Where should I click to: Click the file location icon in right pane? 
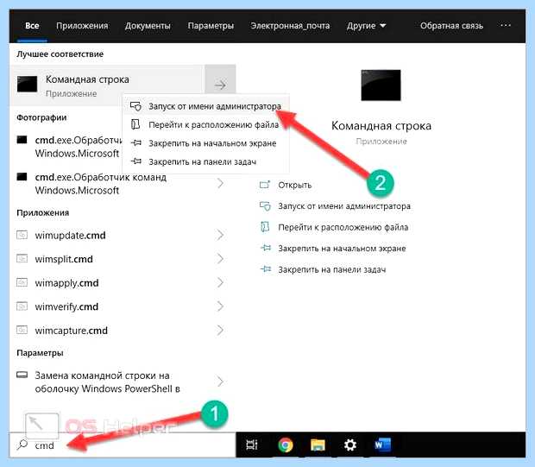click(x=265, y=227)
